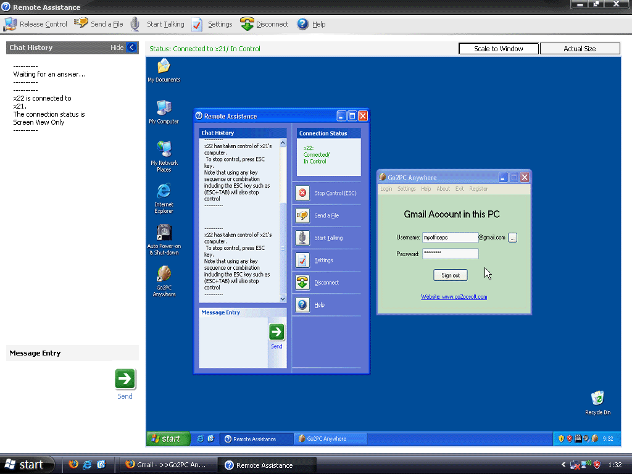
Task: Expand hidden host system tray icons
Action: tap(563, 465)
